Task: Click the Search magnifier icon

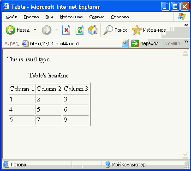Action: pyautogui.click(x=108, y=30)
